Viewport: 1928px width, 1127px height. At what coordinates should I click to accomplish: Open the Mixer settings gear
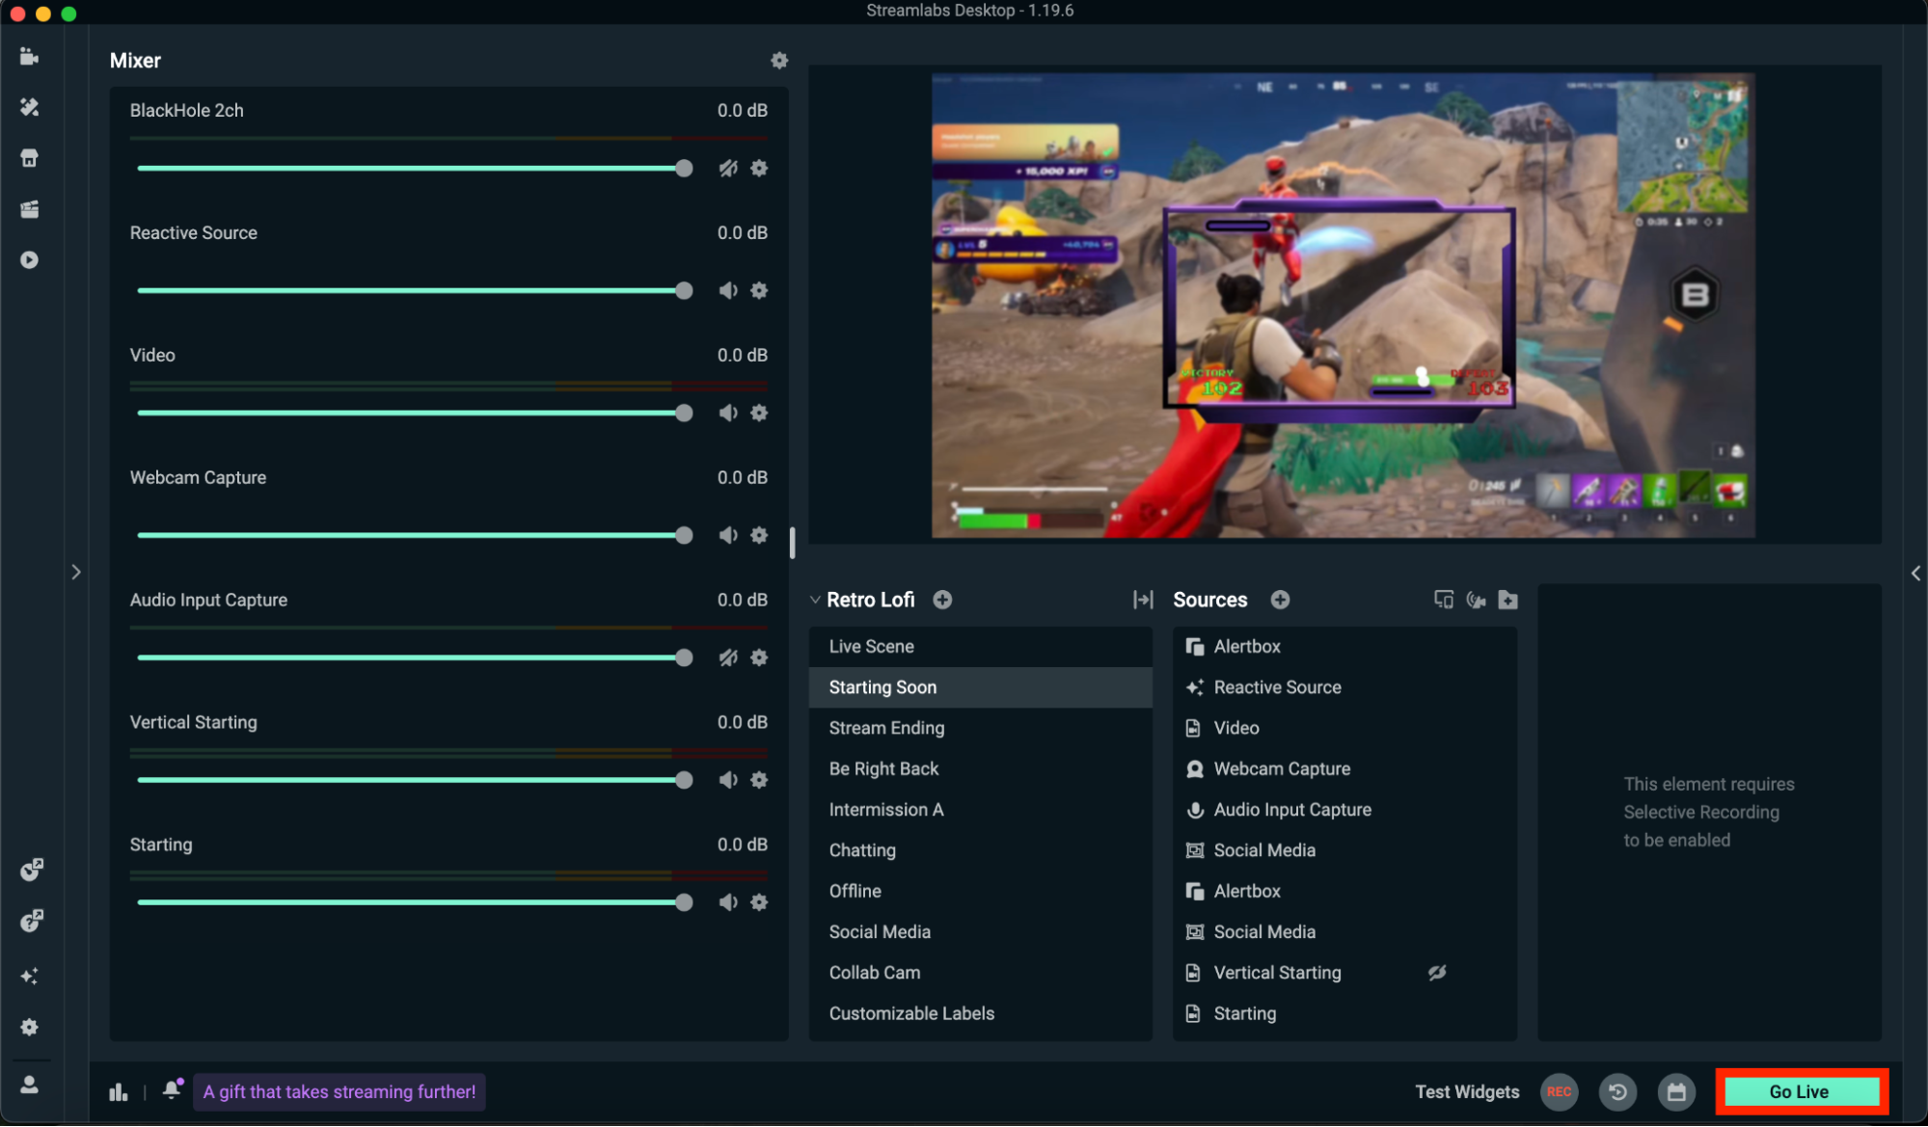[779, 60]
